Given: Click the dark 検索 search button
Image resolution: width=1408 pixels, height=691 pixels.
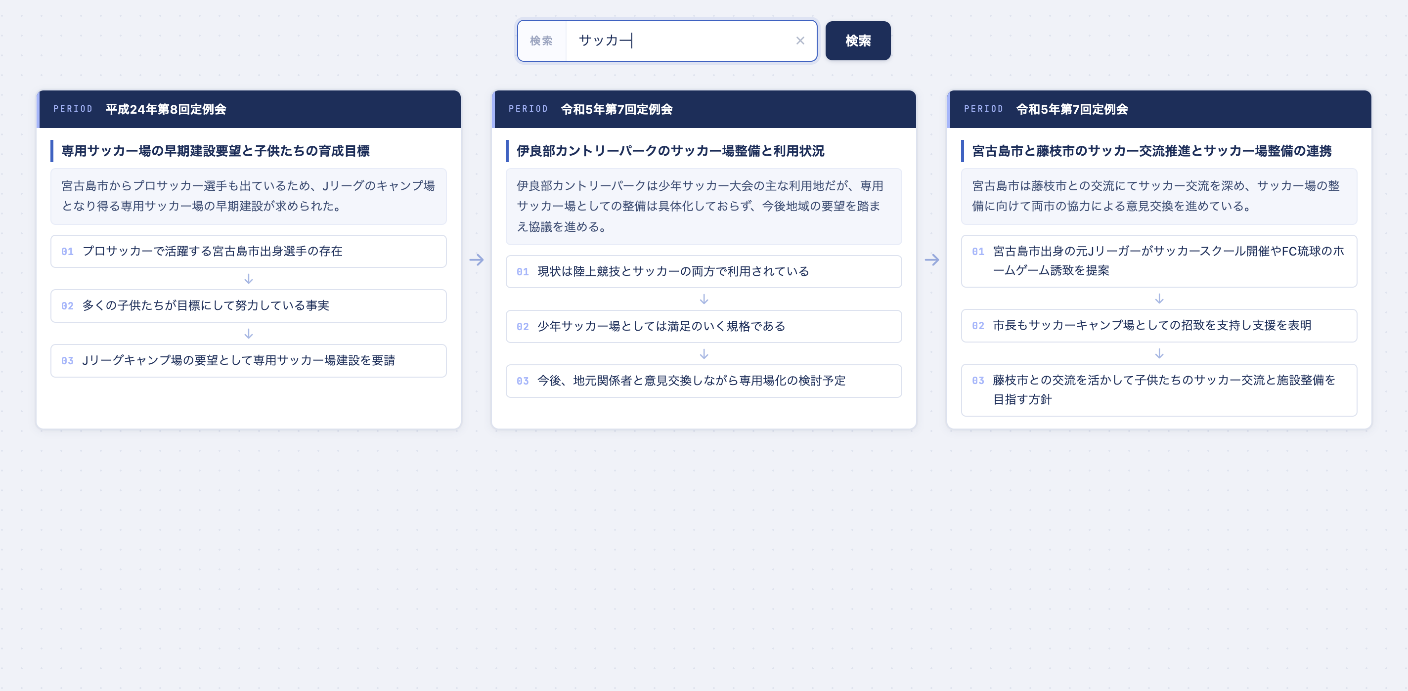Looking at the screenshot, I should [858, 41].
